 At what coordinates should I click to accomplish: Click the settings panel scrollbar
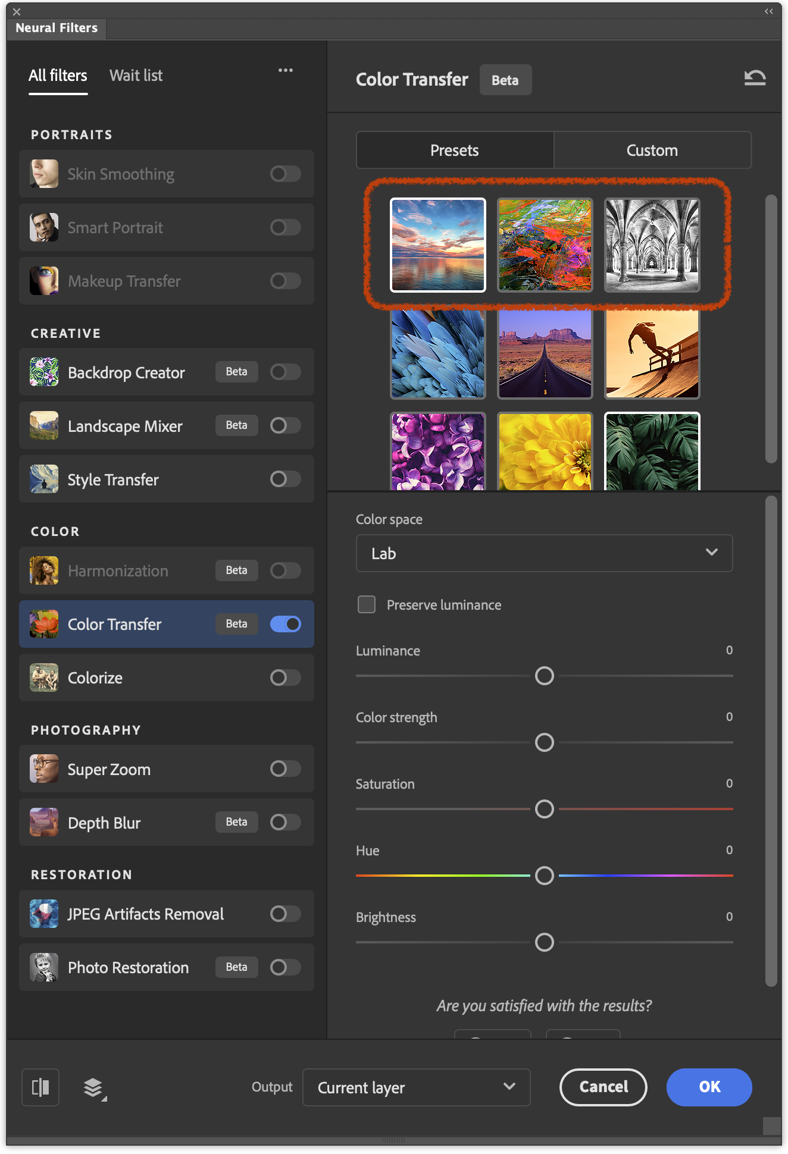[x=771, y=741]
